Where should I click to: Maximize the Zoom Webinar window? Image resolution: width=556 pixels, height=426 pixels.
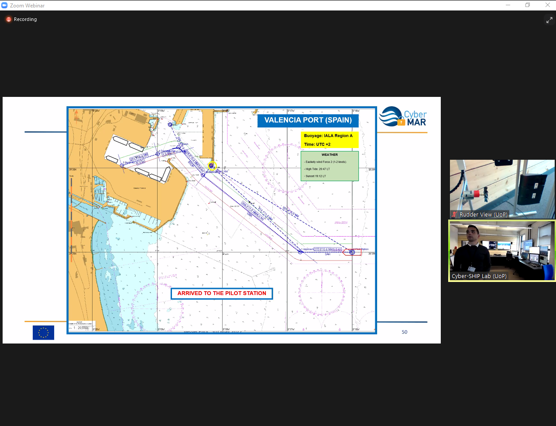click(528, 5)
